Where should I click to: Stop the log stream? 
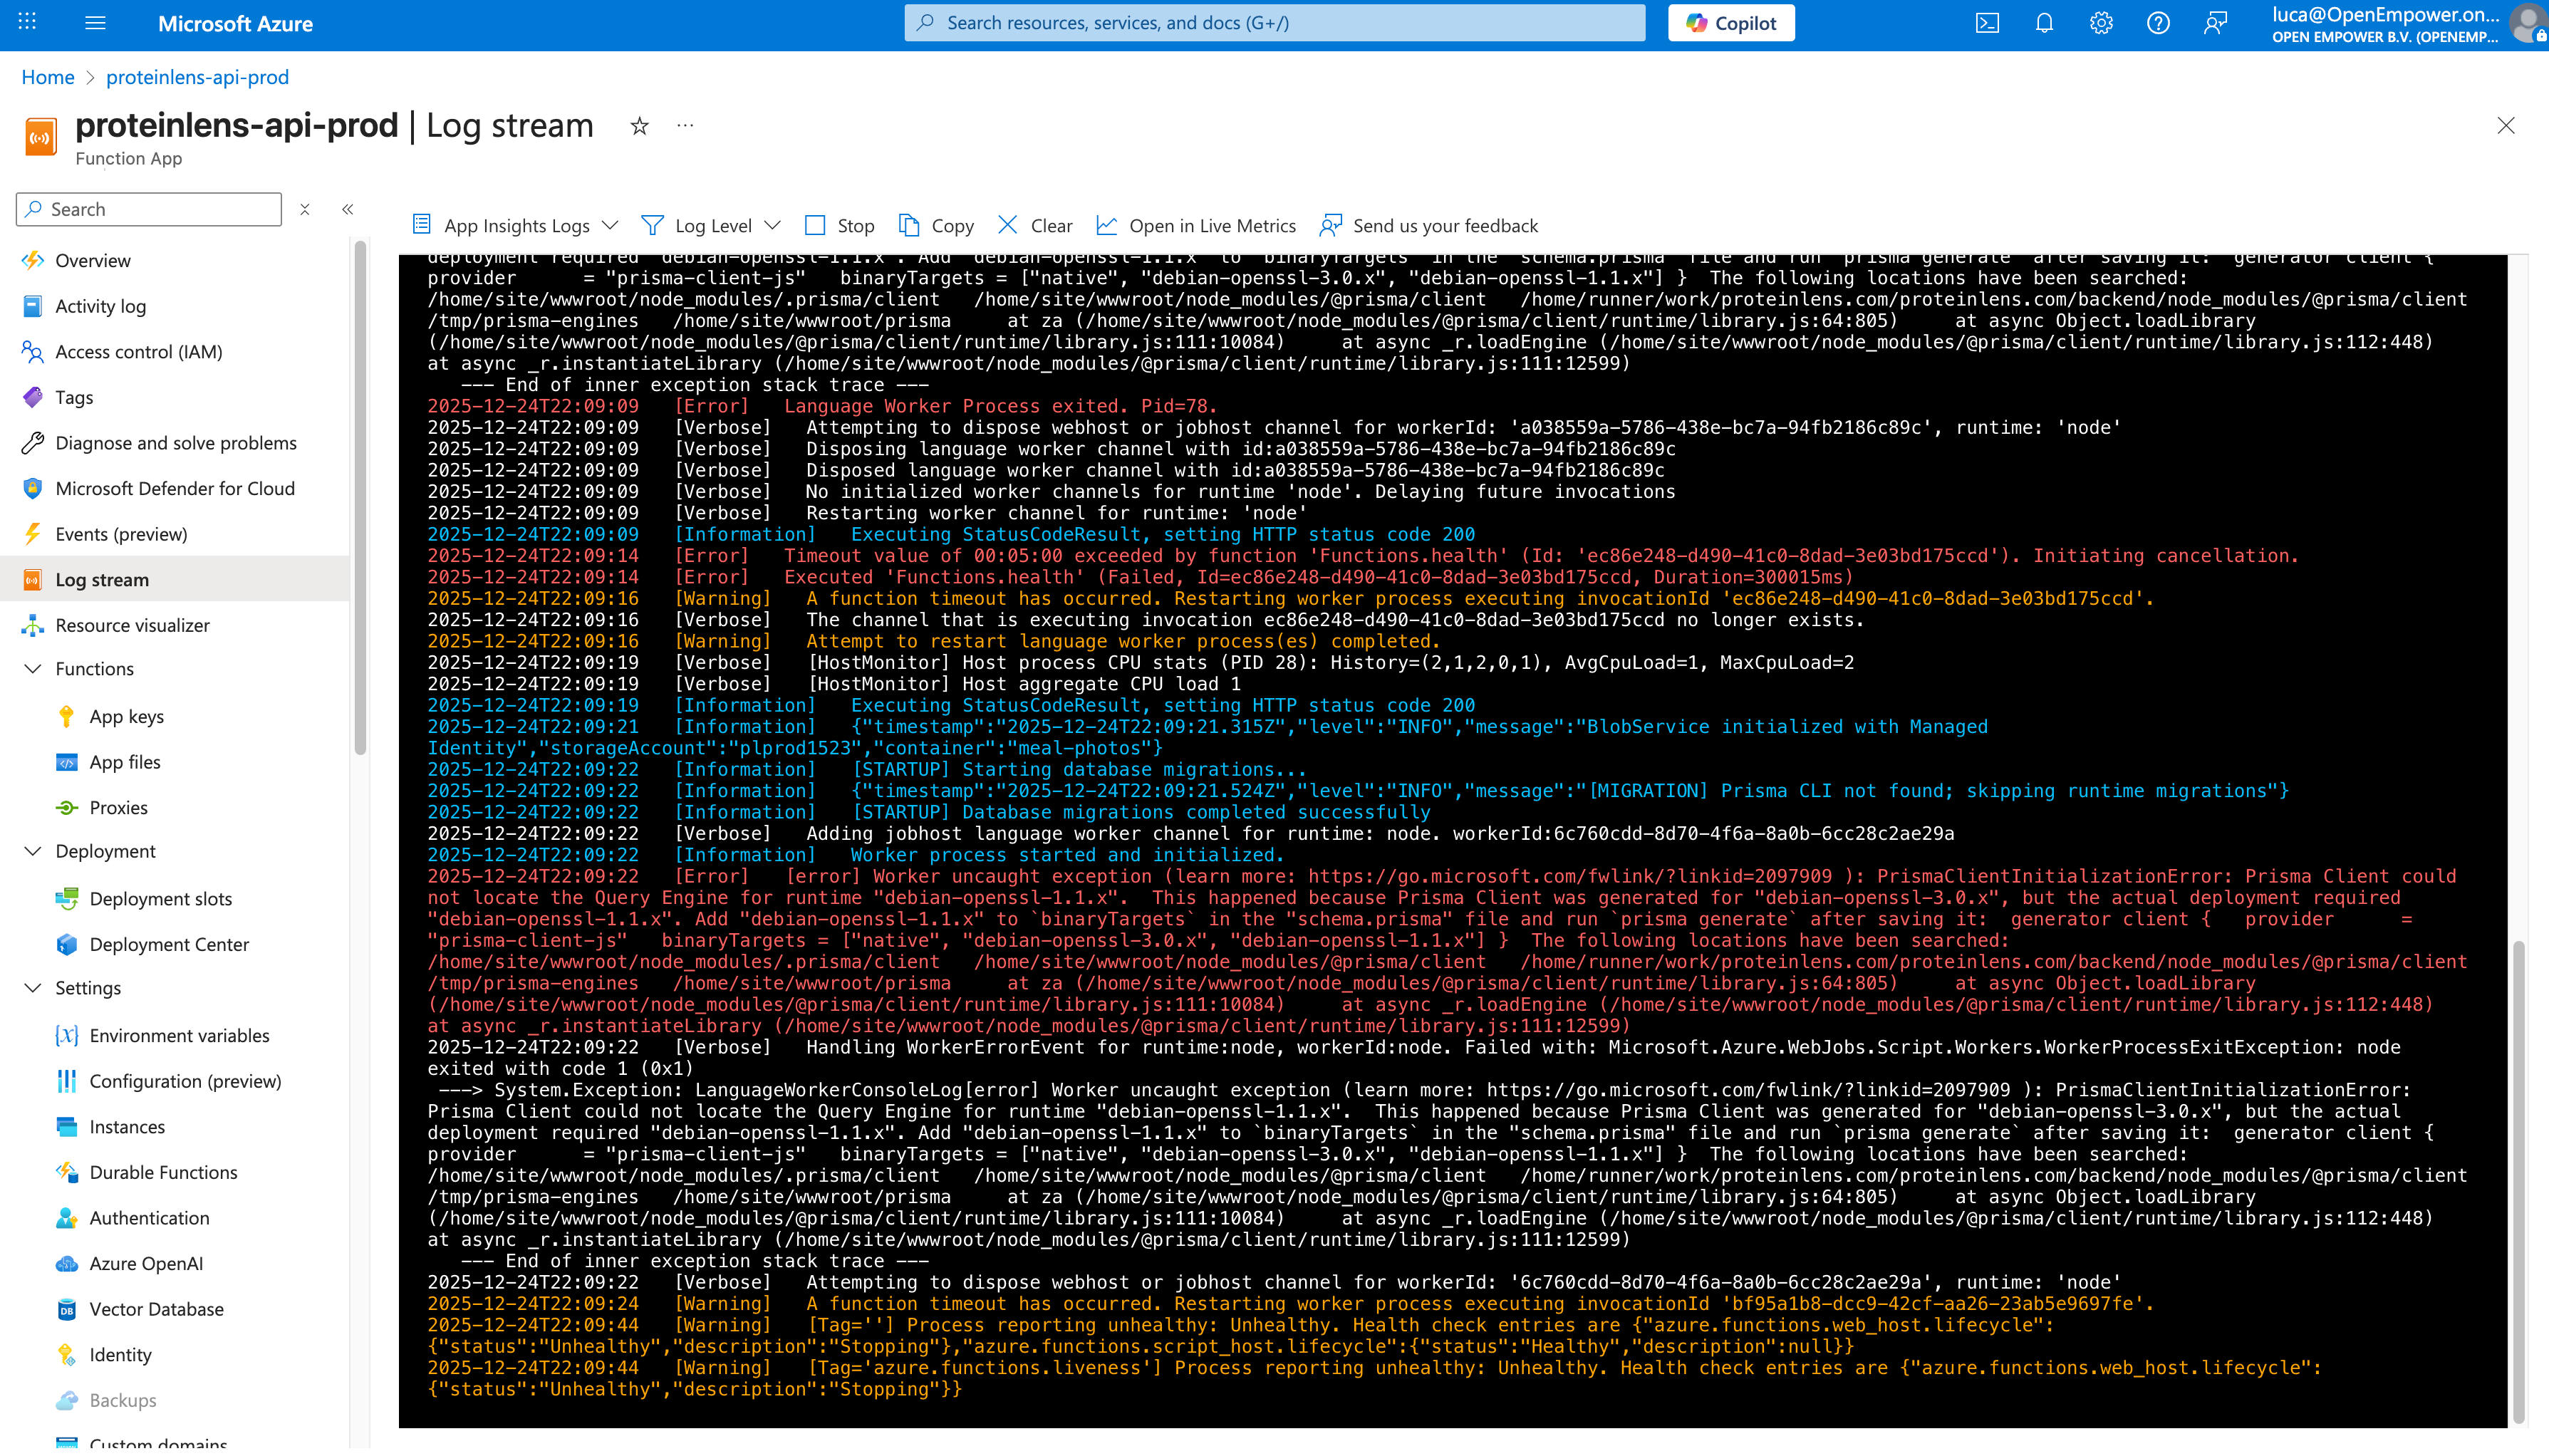(840, 225)
